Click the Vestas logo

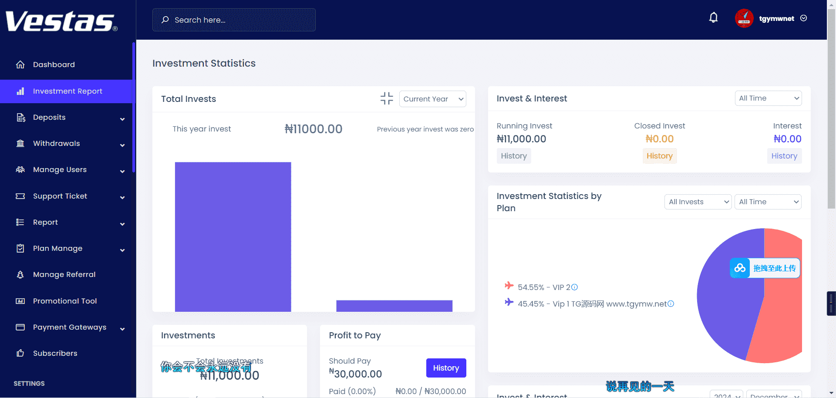(61, 21)
